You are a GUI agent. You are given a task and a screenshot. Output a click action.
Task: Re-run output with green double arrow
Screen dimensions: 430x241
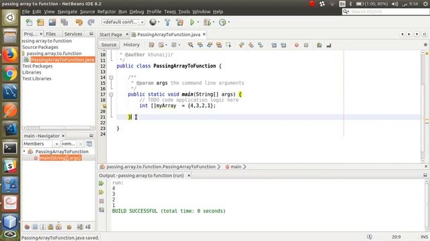click(x=101, y=183)
